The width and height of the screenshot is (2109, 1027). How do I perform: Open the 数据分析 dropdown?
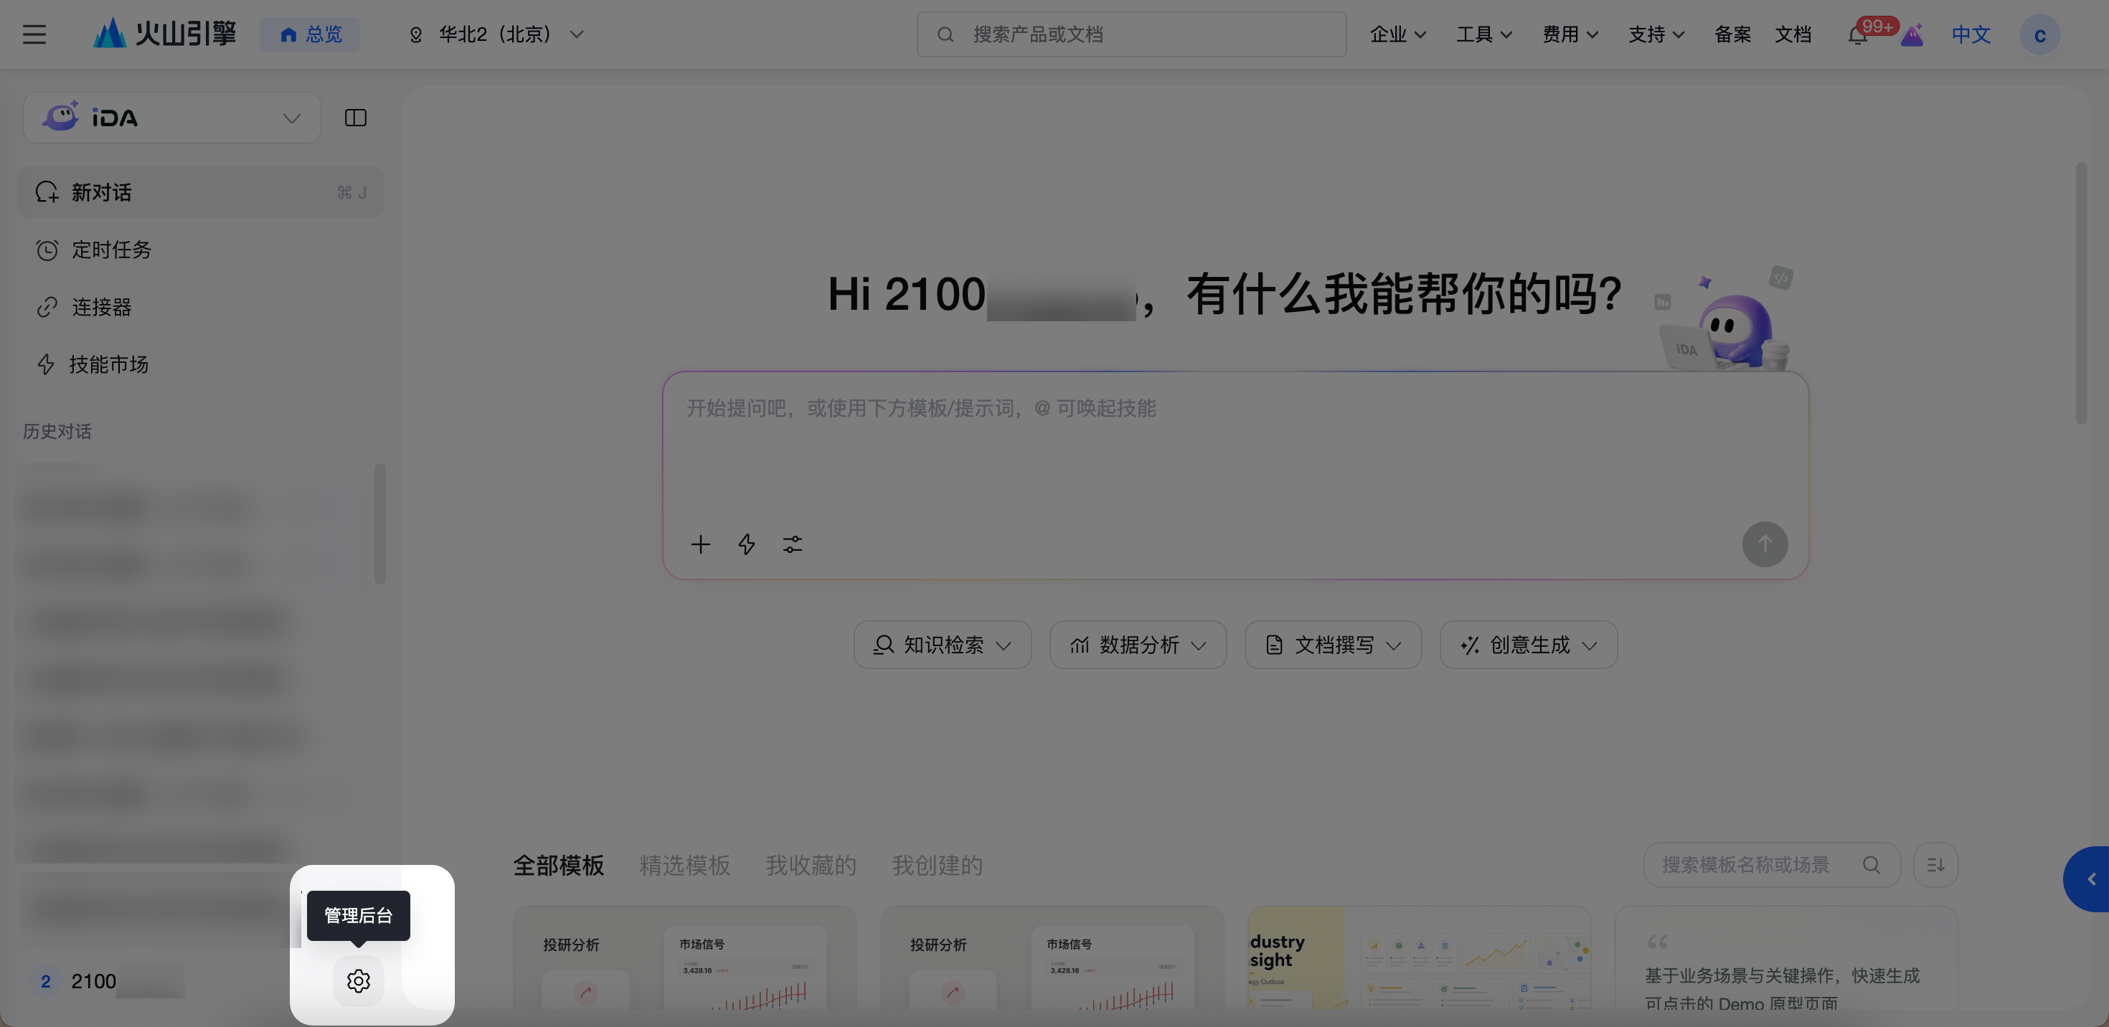(x=1138, y=645)
